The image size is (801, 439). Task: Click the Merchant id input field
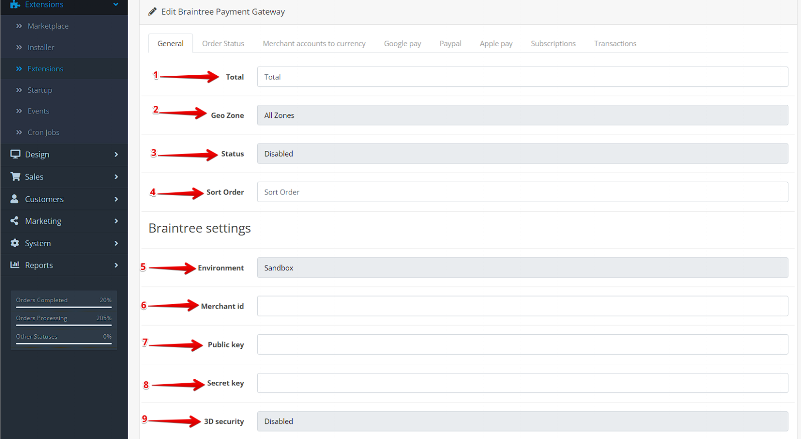click(x=522, y=306)
